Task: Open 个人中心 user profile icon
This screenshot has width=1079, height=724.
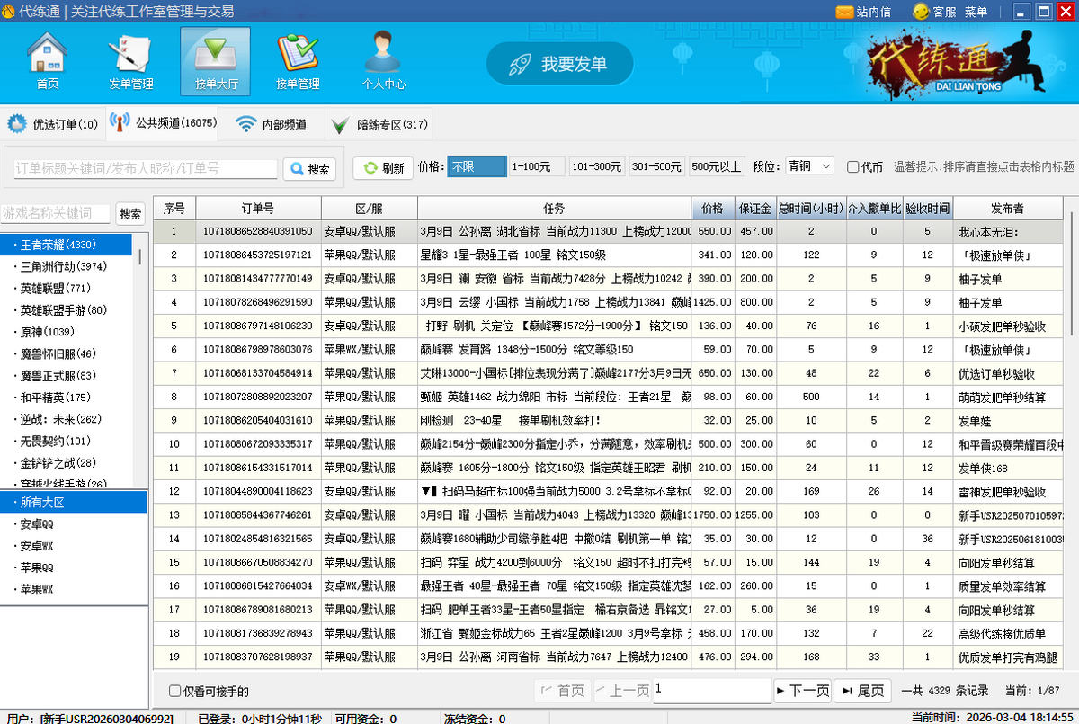Action: [x=383, y=54]
